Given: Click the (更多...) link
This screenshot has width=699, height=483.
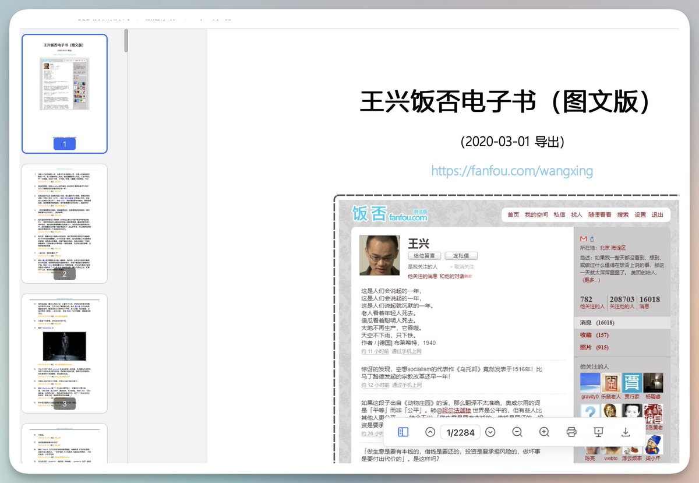Looking at the screenshot, I should coord(590,280).
